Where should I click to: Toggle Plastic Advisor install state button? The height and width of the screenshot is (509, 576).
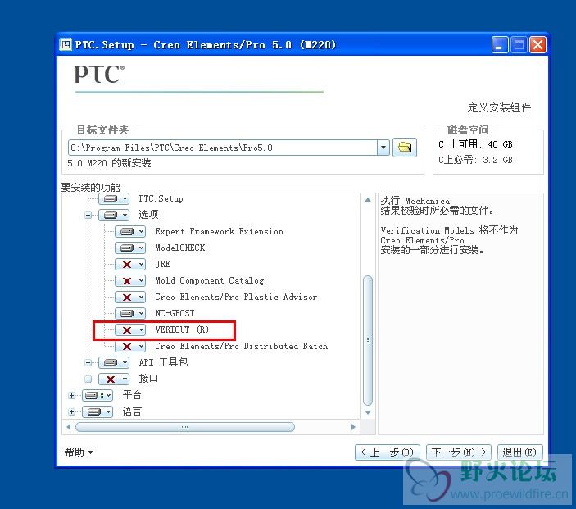(x=130, y=297)
